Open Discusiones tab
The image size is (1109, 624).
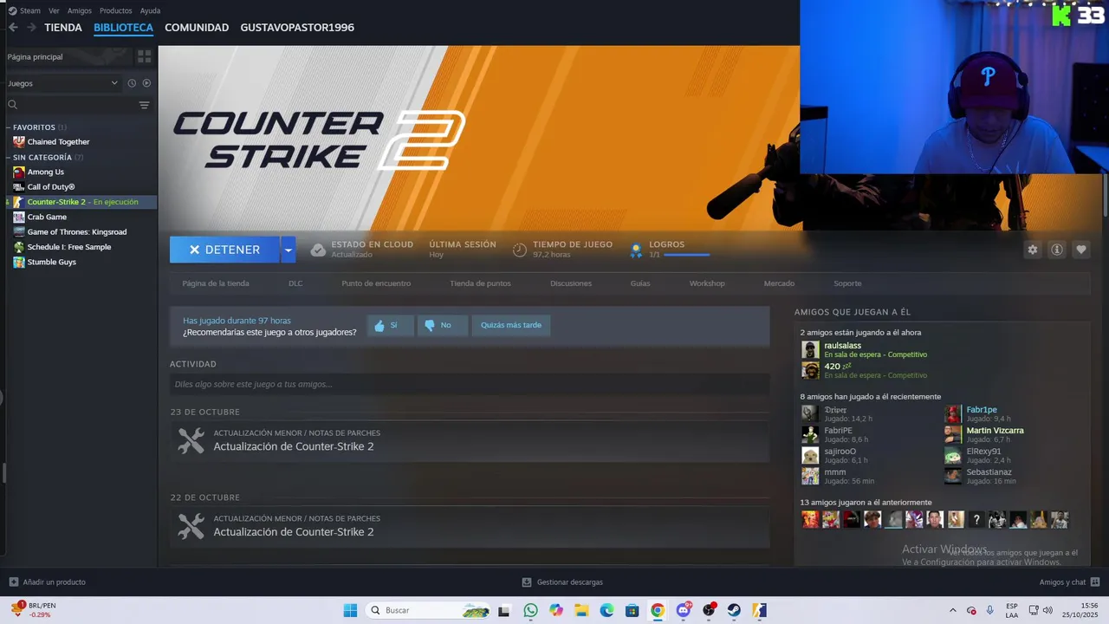[571, 283]
